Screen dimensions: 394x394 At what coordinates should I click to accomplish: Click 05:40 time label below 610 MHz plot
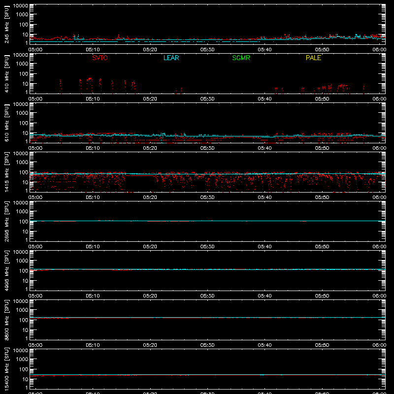[264, 148]
